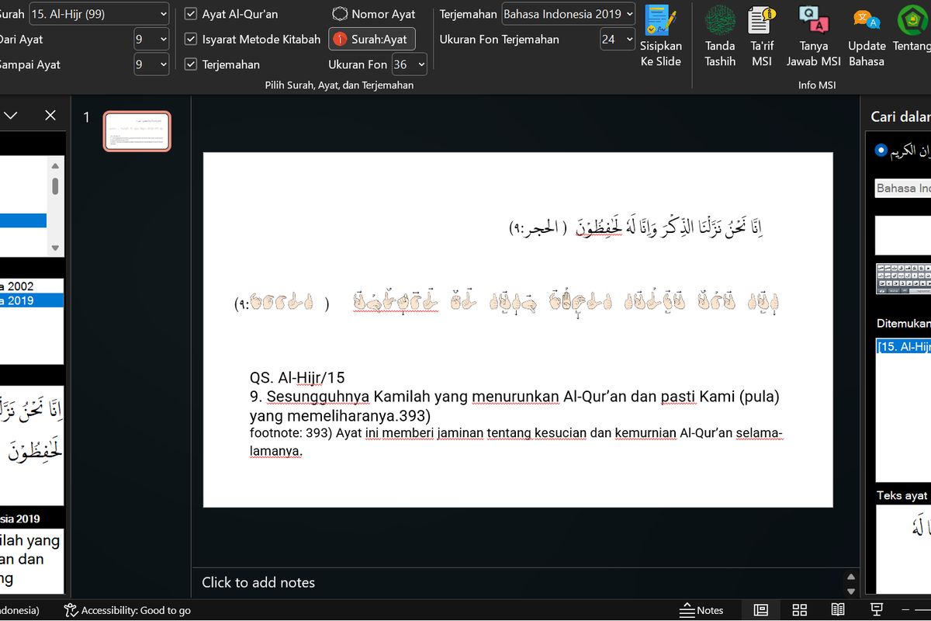Viewport: 931px width, 621px height.
Task: Open Ukuran Fon Terjemahan size dropdown
Action: 618,39
